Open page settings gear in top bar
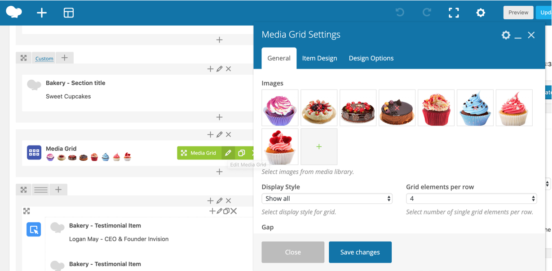 click(x=481, y=13)
